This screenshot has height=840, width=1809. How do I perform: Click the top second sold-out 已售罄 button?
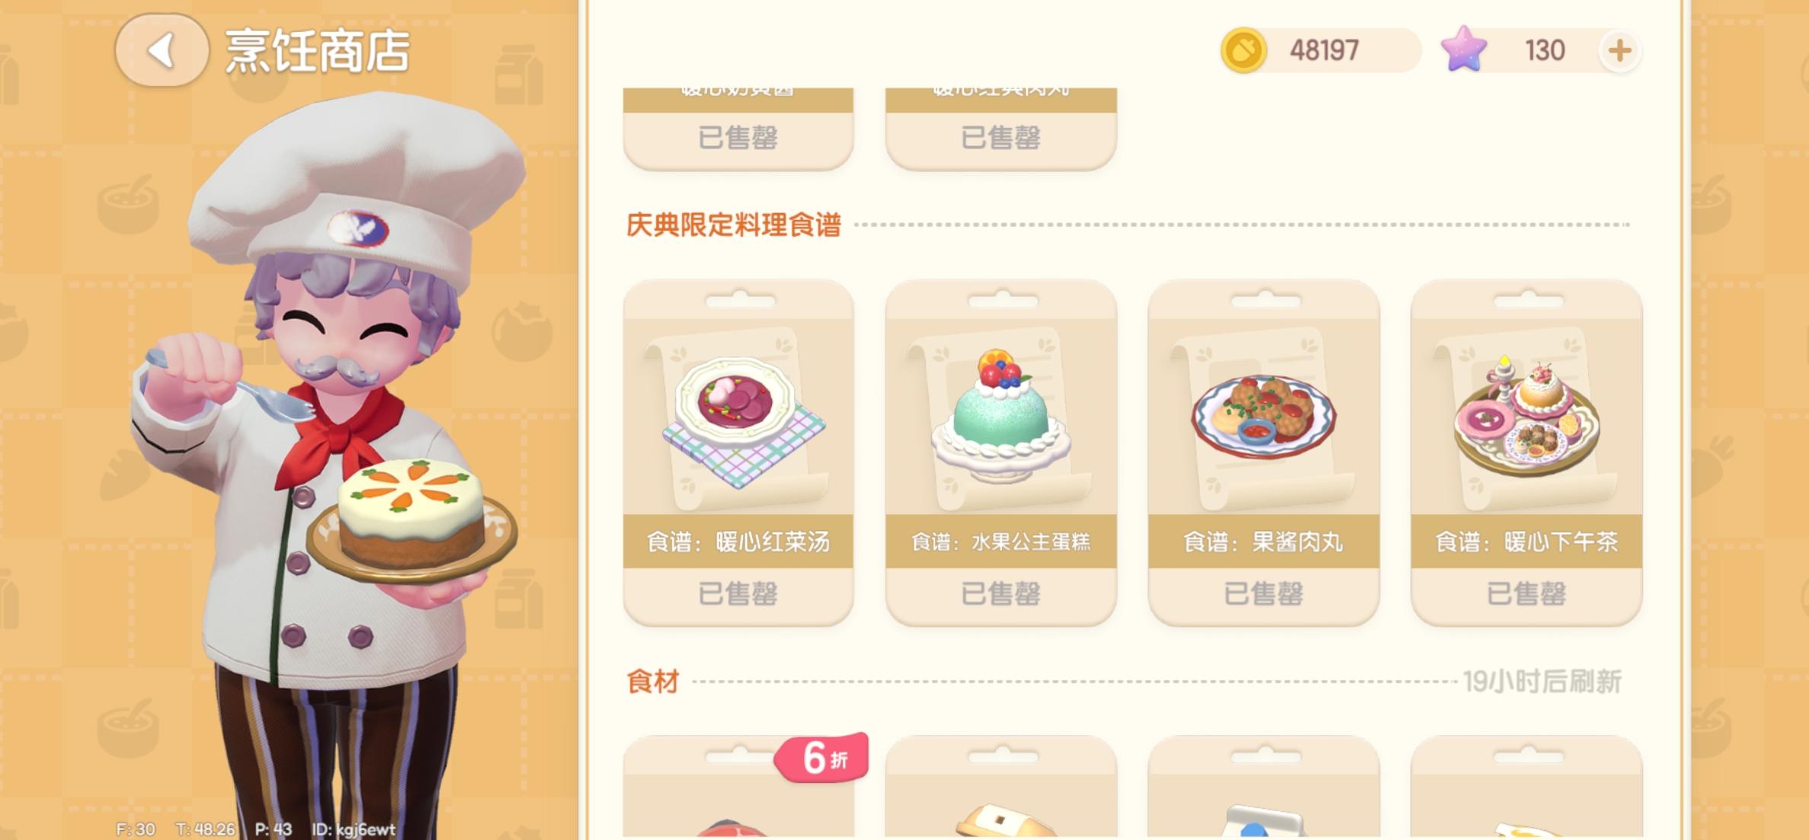coord(1000,138)
